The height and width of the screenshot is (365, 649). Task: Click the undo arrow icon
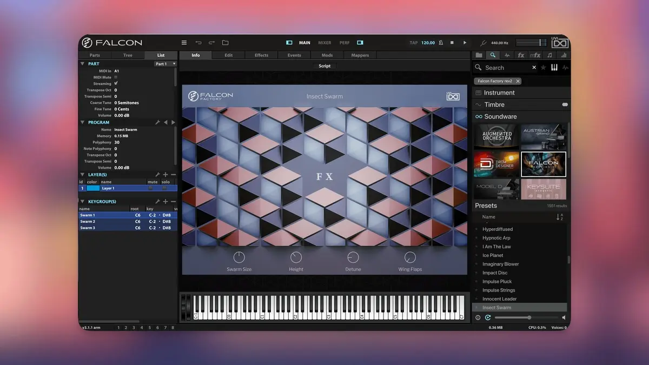click(198, 43)
